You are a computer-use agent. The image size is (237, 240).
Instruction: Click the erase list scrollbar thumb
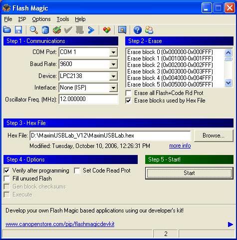228,59
